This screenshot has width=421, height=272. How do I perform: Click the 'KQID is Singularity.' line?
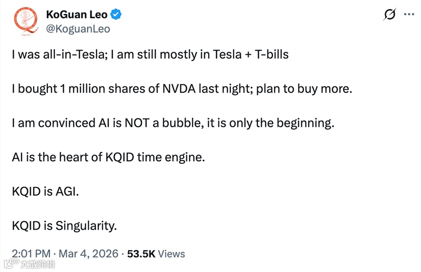click(x=64, y=226)
